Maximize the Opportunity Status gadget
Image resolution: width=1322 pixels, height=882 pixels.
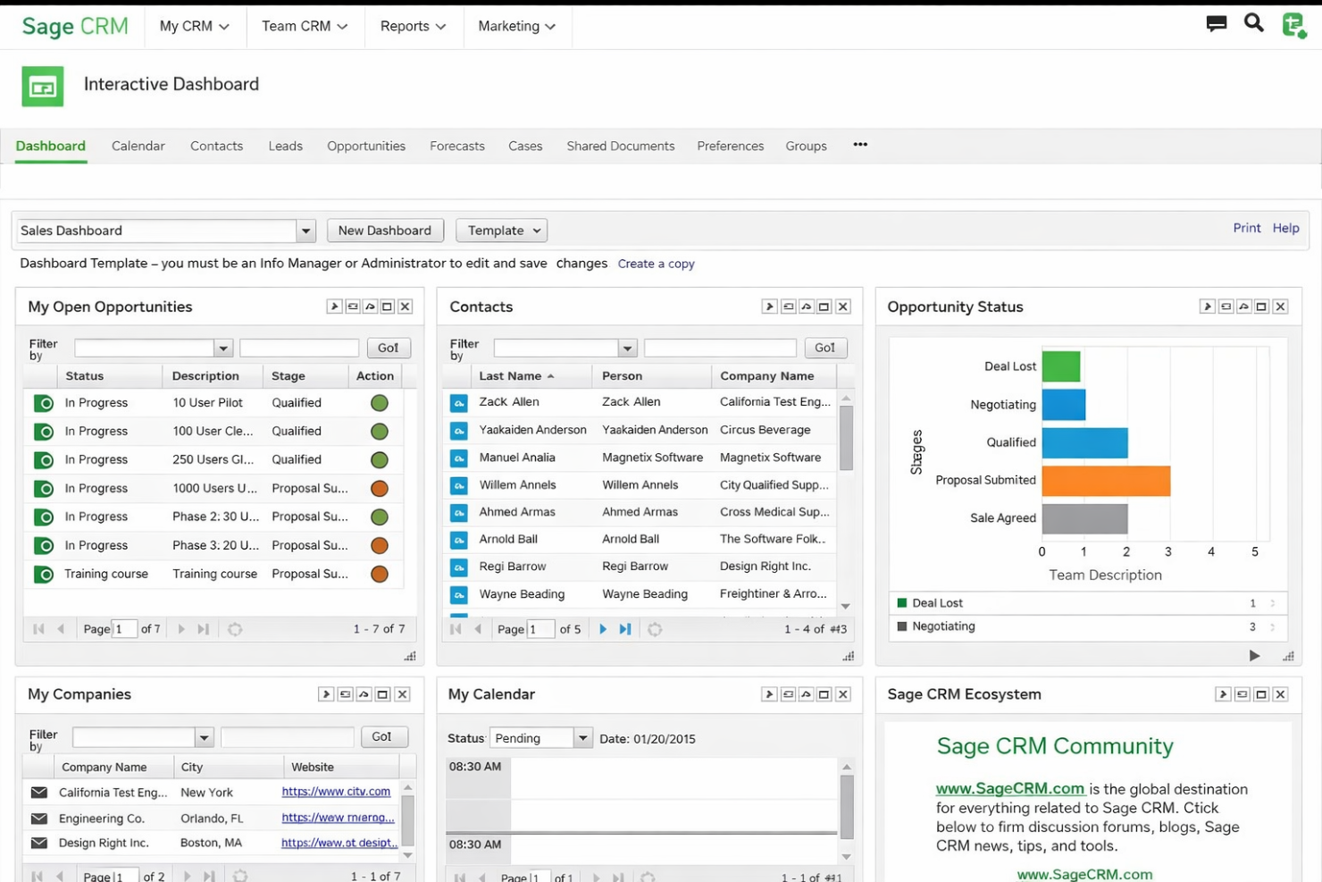pos(1261,306)
